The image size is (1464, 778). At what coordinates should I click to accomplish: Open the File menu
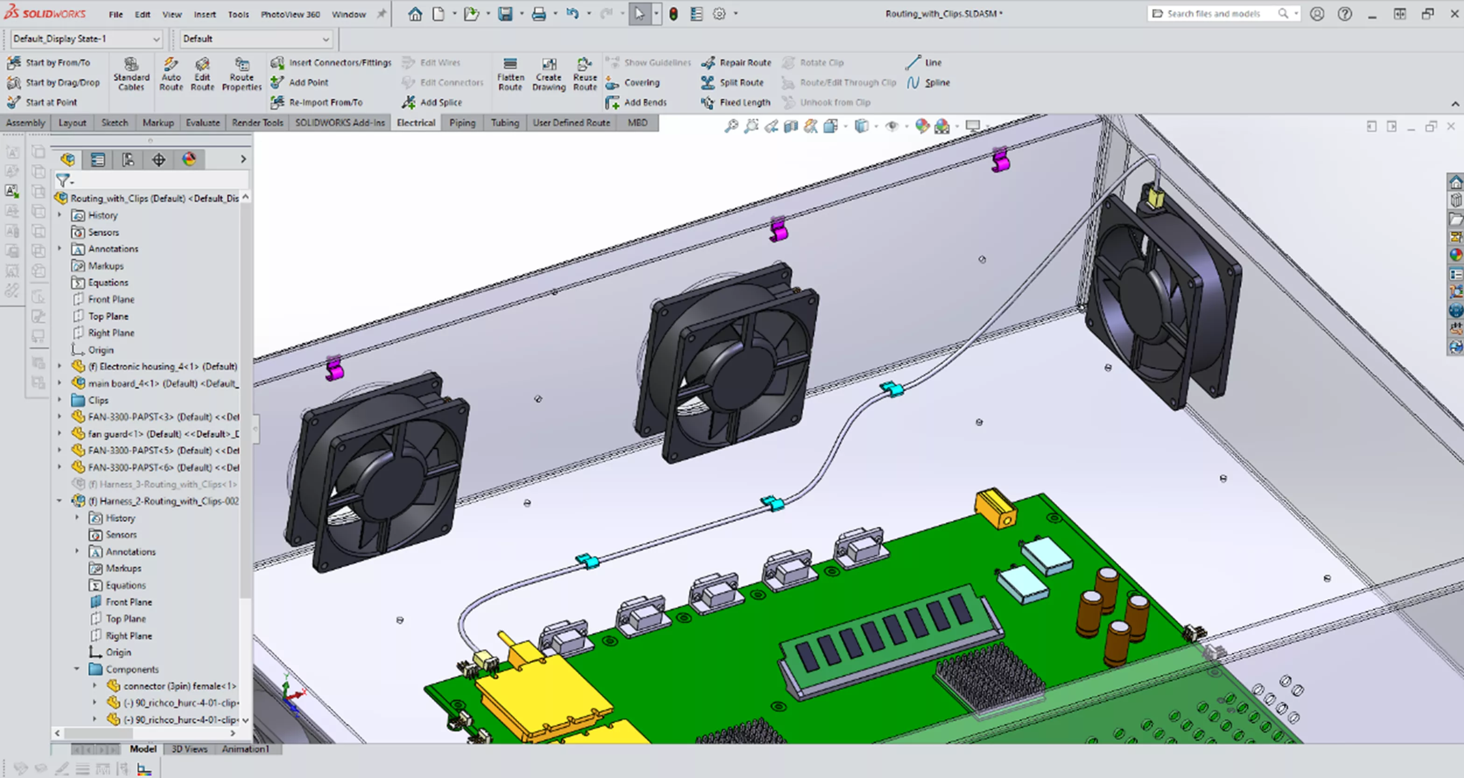coord(116,14)
